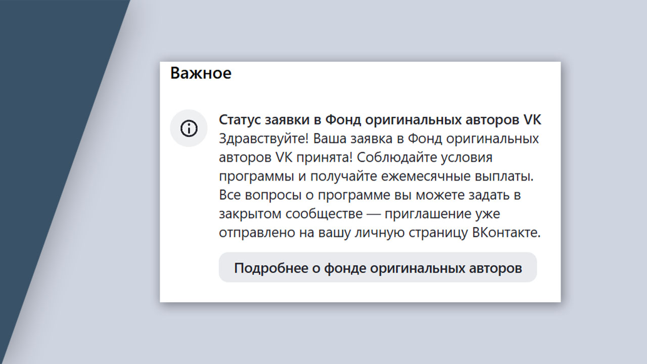Click the light gray background right of the card
This screenshot has height=364, width=647.
coord(604,182)
